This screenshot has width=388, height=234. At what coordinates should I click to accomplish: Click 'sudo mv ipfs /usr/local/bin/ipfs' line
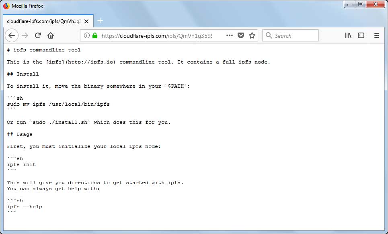pyautogui.click(x=58, y=104)
